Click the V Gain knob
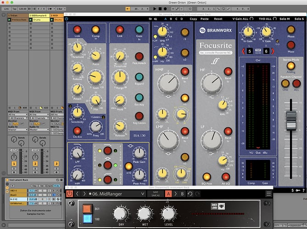This screenshot has height=229, width=307. pos(266,32)
